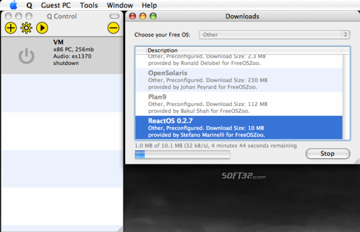Screen dimensions: 360x232
Task: Click the VM power state icon
Action: [27, 56]
